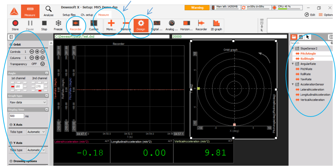Image resolution: width=336 pixels, height=168 pixels.
Task: Select the Measure sub-tab
Action: (103, 15)
